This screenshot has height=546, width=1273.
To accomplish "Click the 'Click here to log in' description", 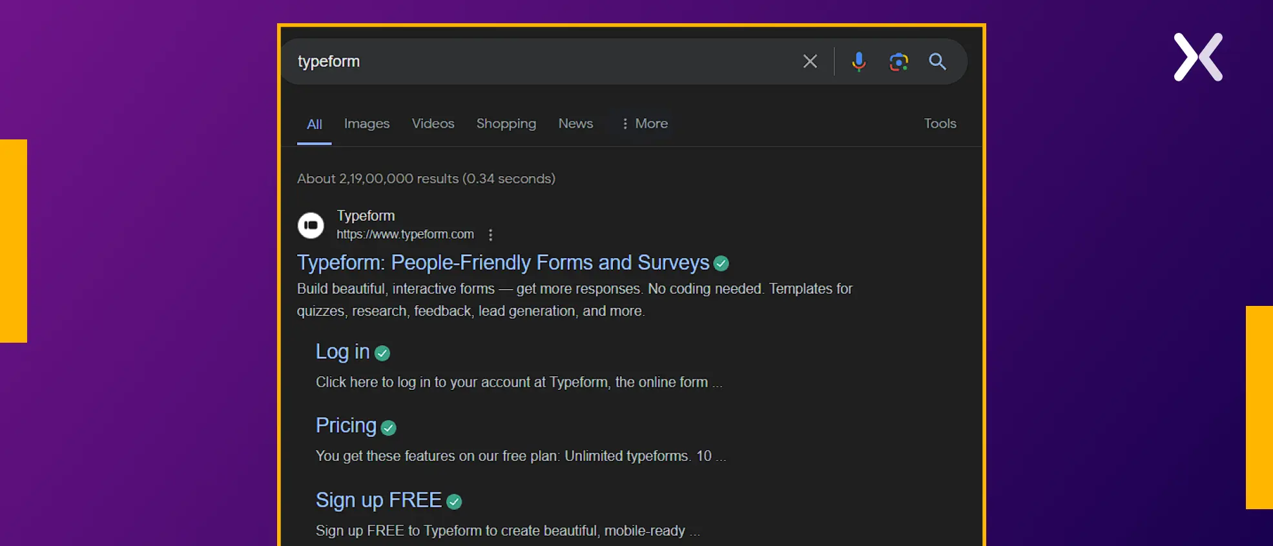I will pos(519,382).
